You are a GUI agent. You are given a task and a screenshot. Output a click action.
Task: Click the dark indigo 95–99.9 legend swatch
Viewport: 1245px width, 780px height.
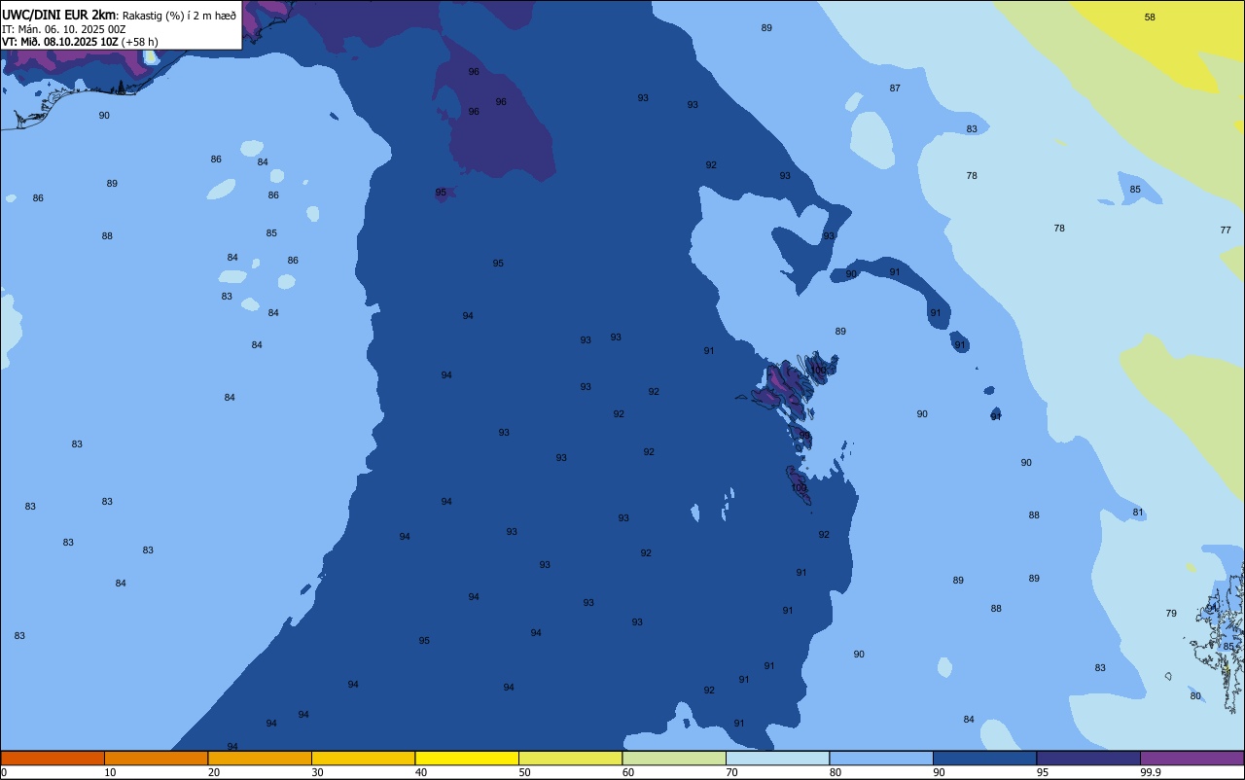[1088, 758]
